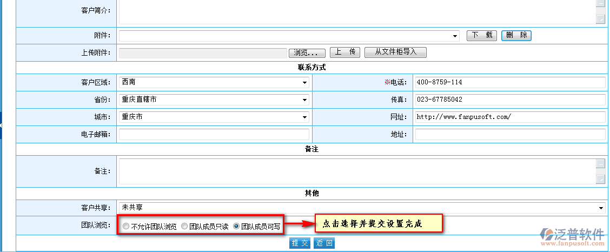Image resolution: width=610 pixels, height=252 pixels.
Task: Click the 从文件柜导入 button
Action: 395,52
